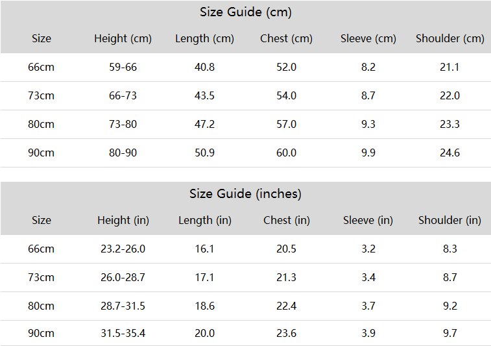Click the Size Guide (cm) title

[x=245, y=12]
